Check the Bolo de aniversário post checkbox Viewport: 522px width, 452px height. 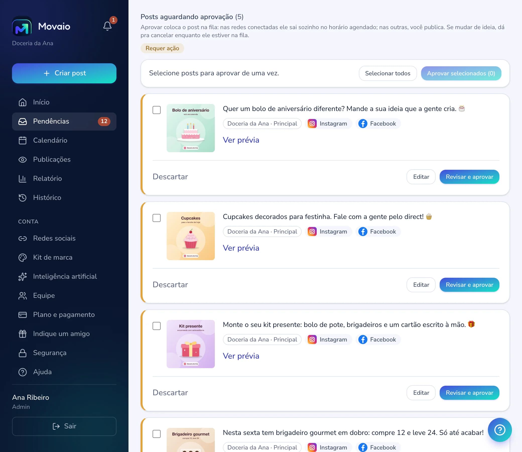(x=157, y=110)
